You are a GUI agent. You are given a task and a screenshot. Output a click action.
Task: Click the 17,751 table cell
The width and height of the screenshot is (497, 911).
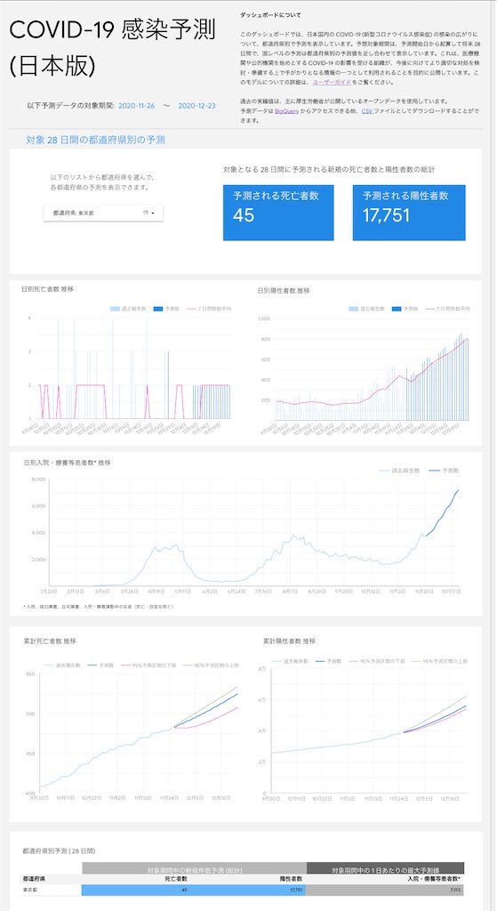pyautogui.click(x=297, y=890)
